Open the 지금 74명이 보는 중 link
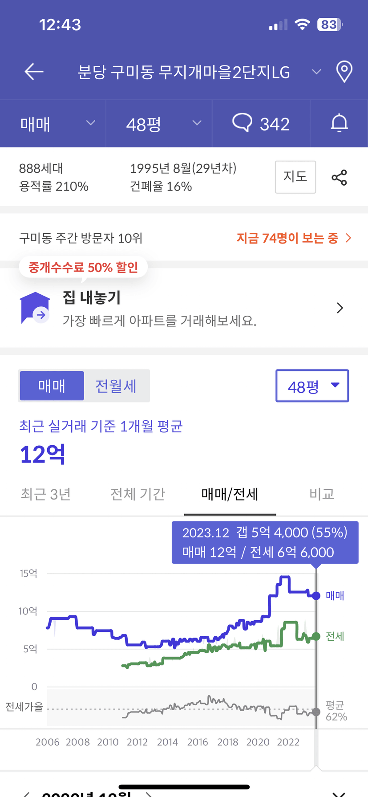The width and height of the screenshot is (368, 797). tap(287, 238)
